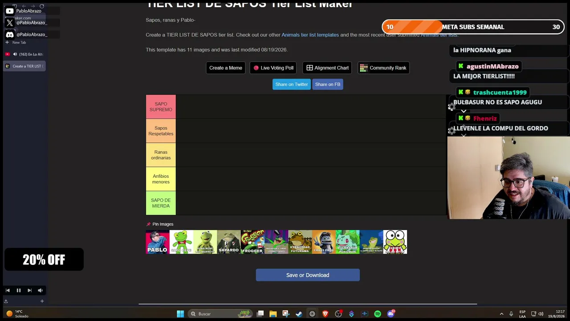The width and height of the screenshot is (570, 321).
Task: Share the tier list on FB
Action: 328,84
